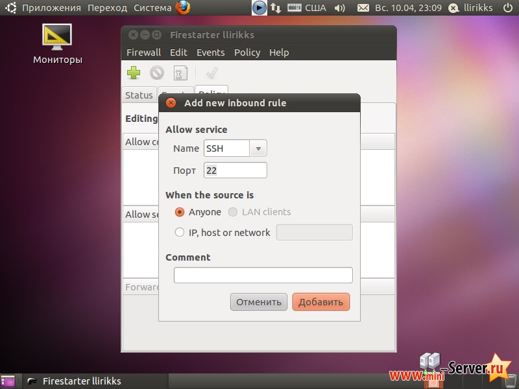The height and width of the screenshot is (389, 519).
Task: Click the Trash icon in bottom panel
Action: coord(510,381)
